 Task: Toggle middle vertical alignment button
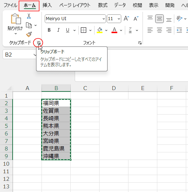click(x=159, y=19)
